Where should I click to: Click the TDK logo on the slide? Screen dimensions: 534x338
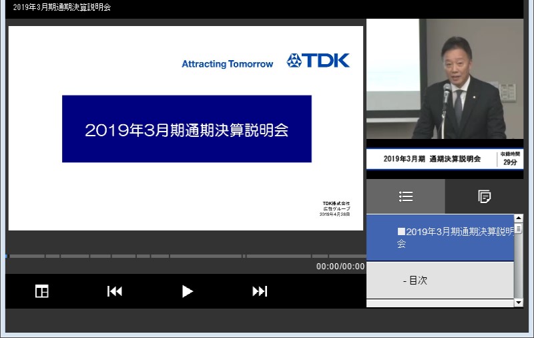coord(318,61)
